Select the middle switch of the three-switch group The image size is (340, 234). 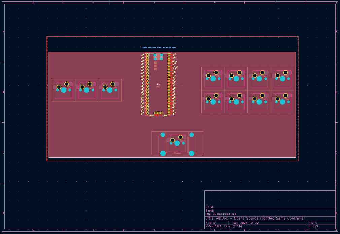(x=87, y=90)
